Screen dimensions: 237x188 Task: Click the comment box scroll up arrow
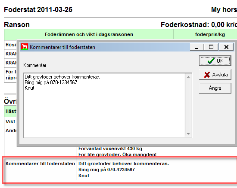pos(188,77)
